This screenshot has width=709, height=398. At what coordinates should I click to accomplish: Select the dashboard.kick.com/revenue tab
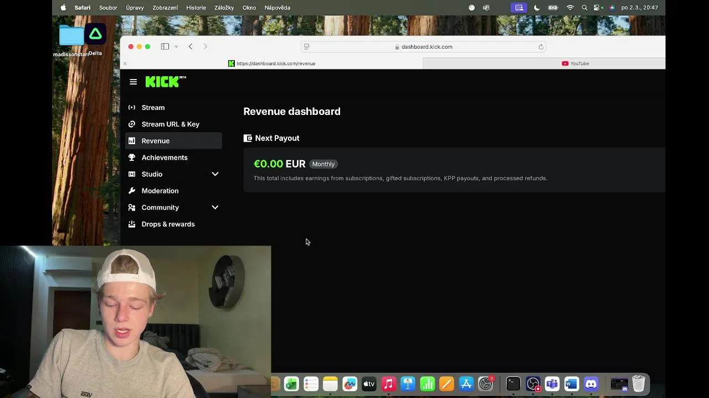pos(271,64)
